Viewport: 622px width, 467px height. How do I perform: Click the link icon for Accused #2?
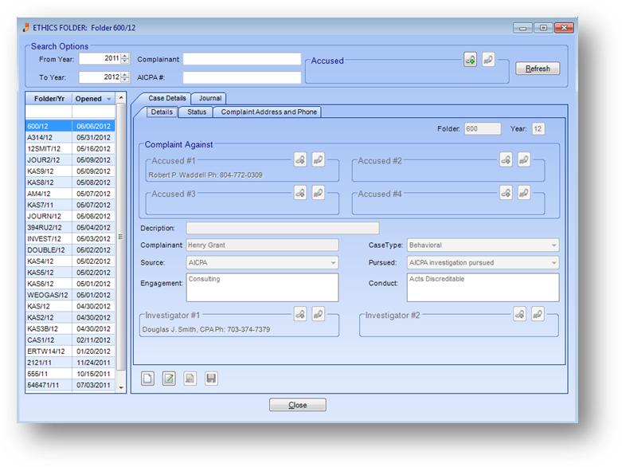point(506,160)
